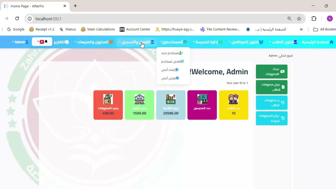Open the Account Center bookmark

(135, 29)
